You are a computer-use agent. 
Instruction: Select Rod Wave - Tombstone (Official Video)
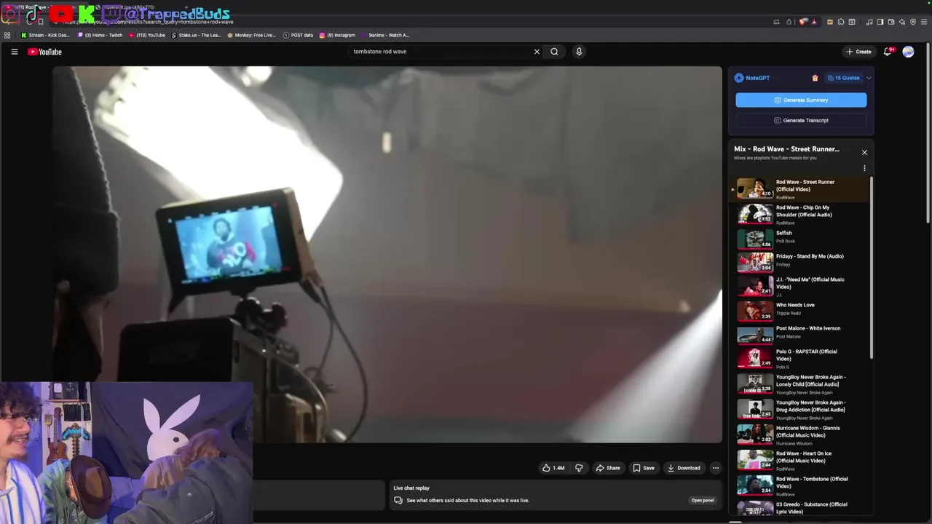tap(799, 486)
